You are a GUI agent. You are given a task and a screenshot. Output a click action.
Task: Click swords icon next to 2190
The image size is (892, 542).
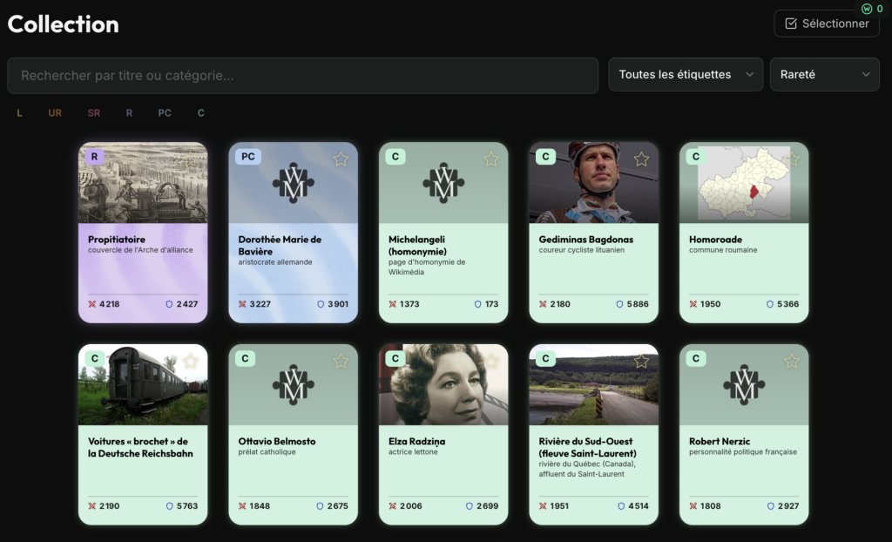92,506
